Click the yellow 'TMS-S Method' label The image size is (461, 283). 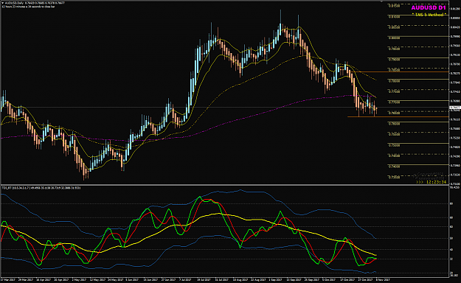[x=429, y=15]
